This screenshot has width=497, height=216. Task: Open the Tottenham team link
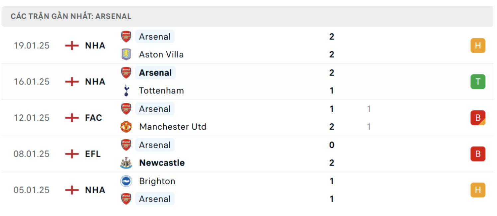coord(161,90)
